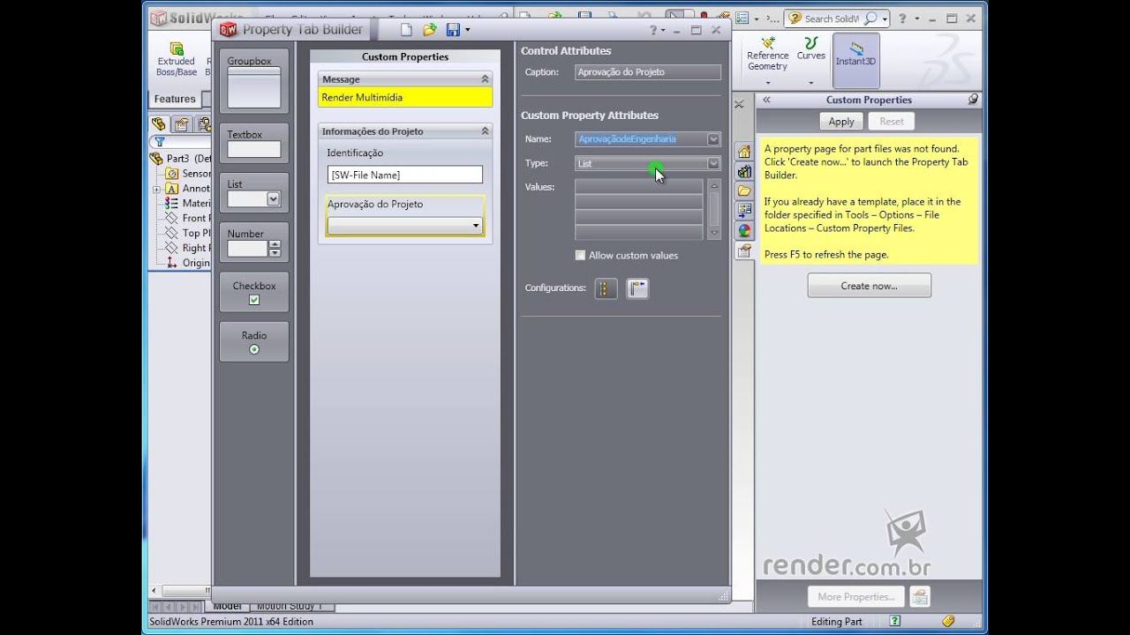Open the FeatureManager design tree tab
Viewport: 1130px width, 635px height.
click(159, 124)
